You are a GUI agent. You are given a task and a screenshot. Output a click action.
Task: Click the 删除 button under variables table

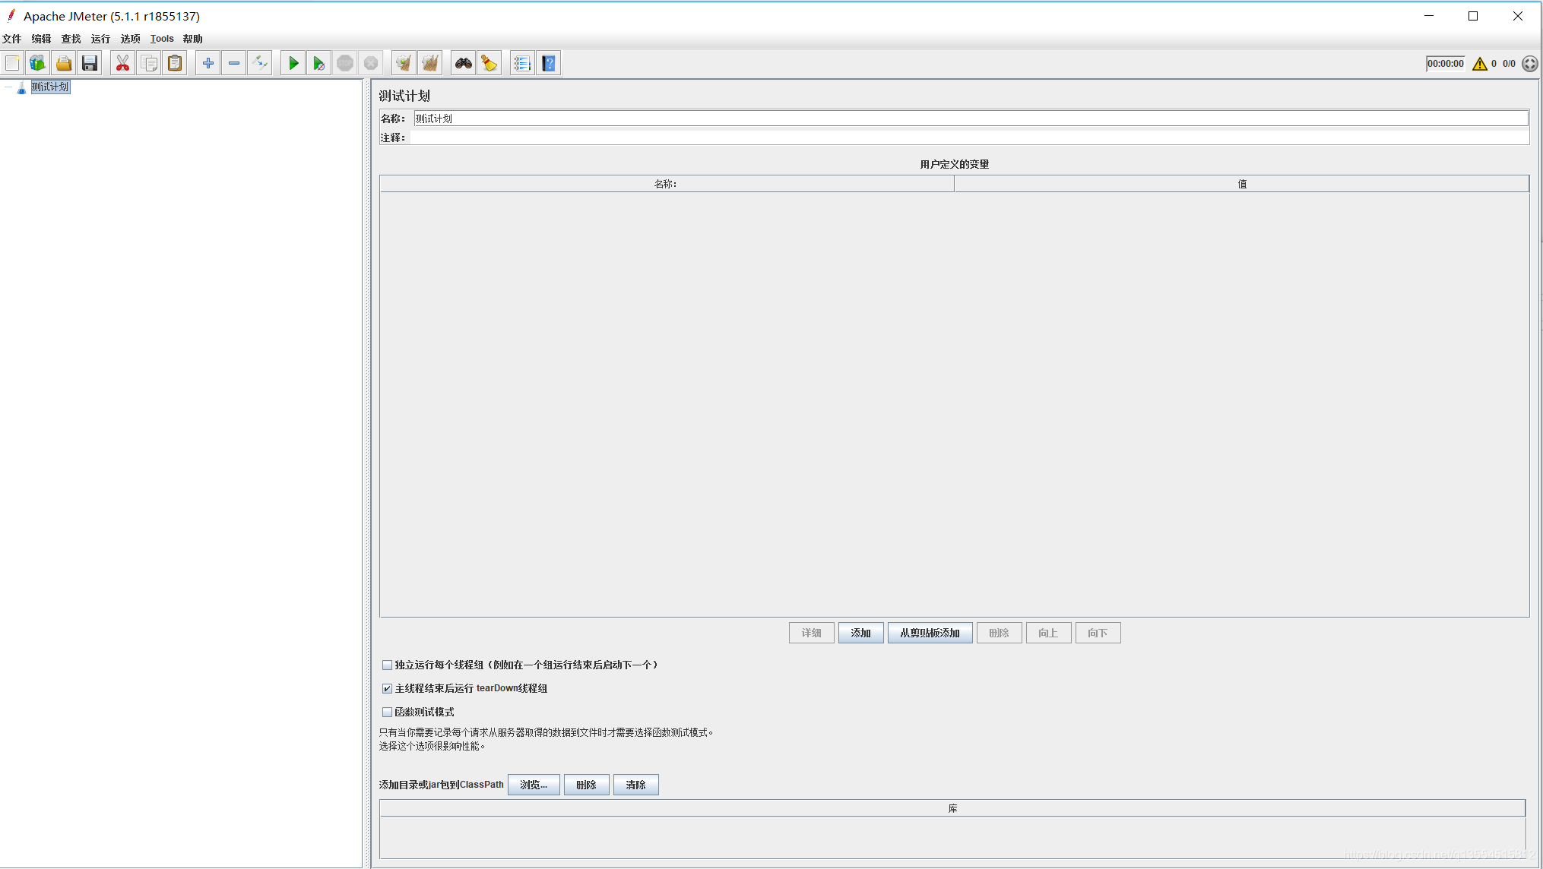(999, 633)
